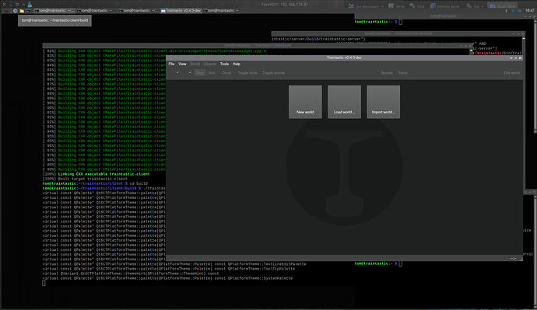The image size is (537, 310).
Task: Toggle Quick Filter in the mail toolbar
Action: coord(503,6)
